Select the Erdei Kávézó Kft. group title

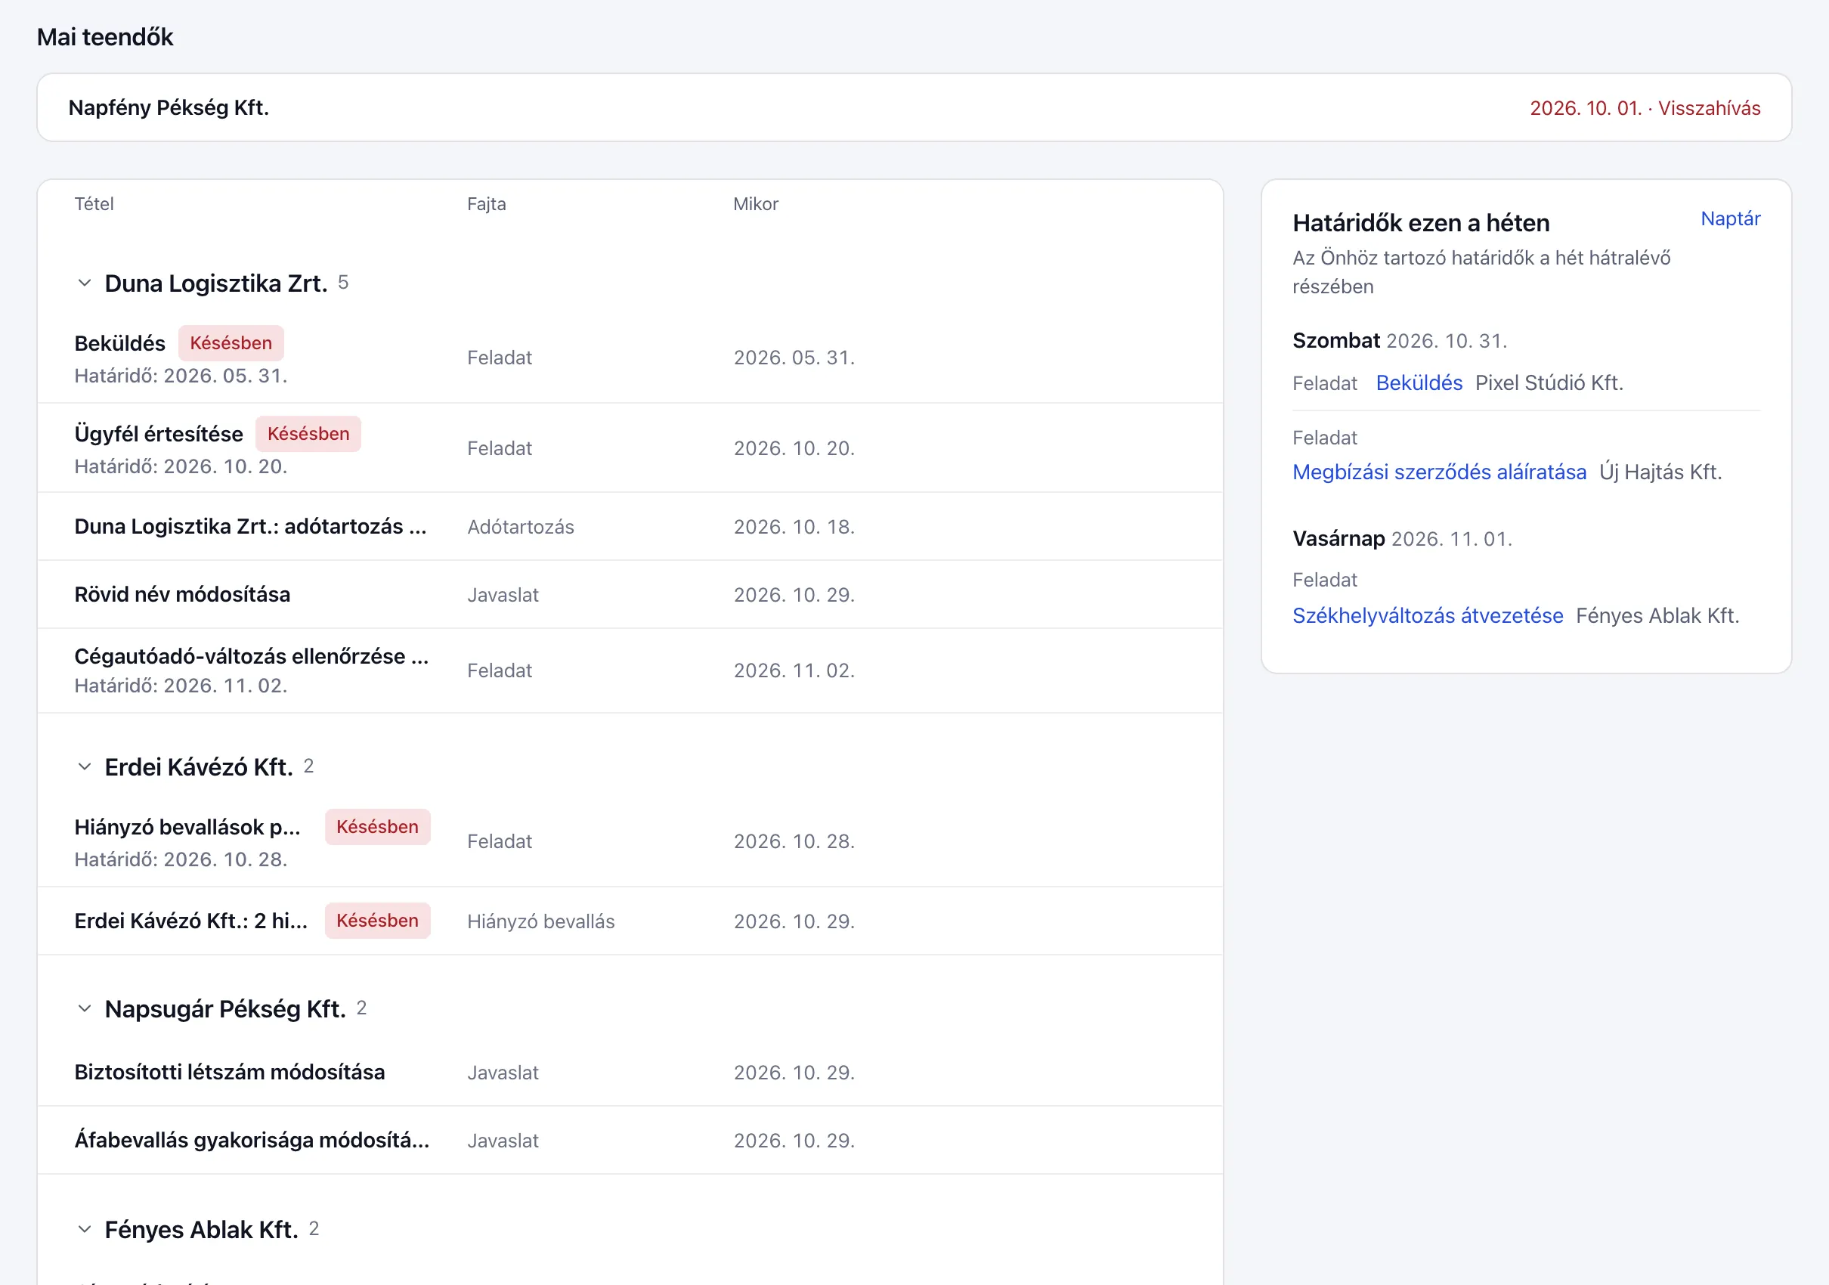[x=198, y=767]
